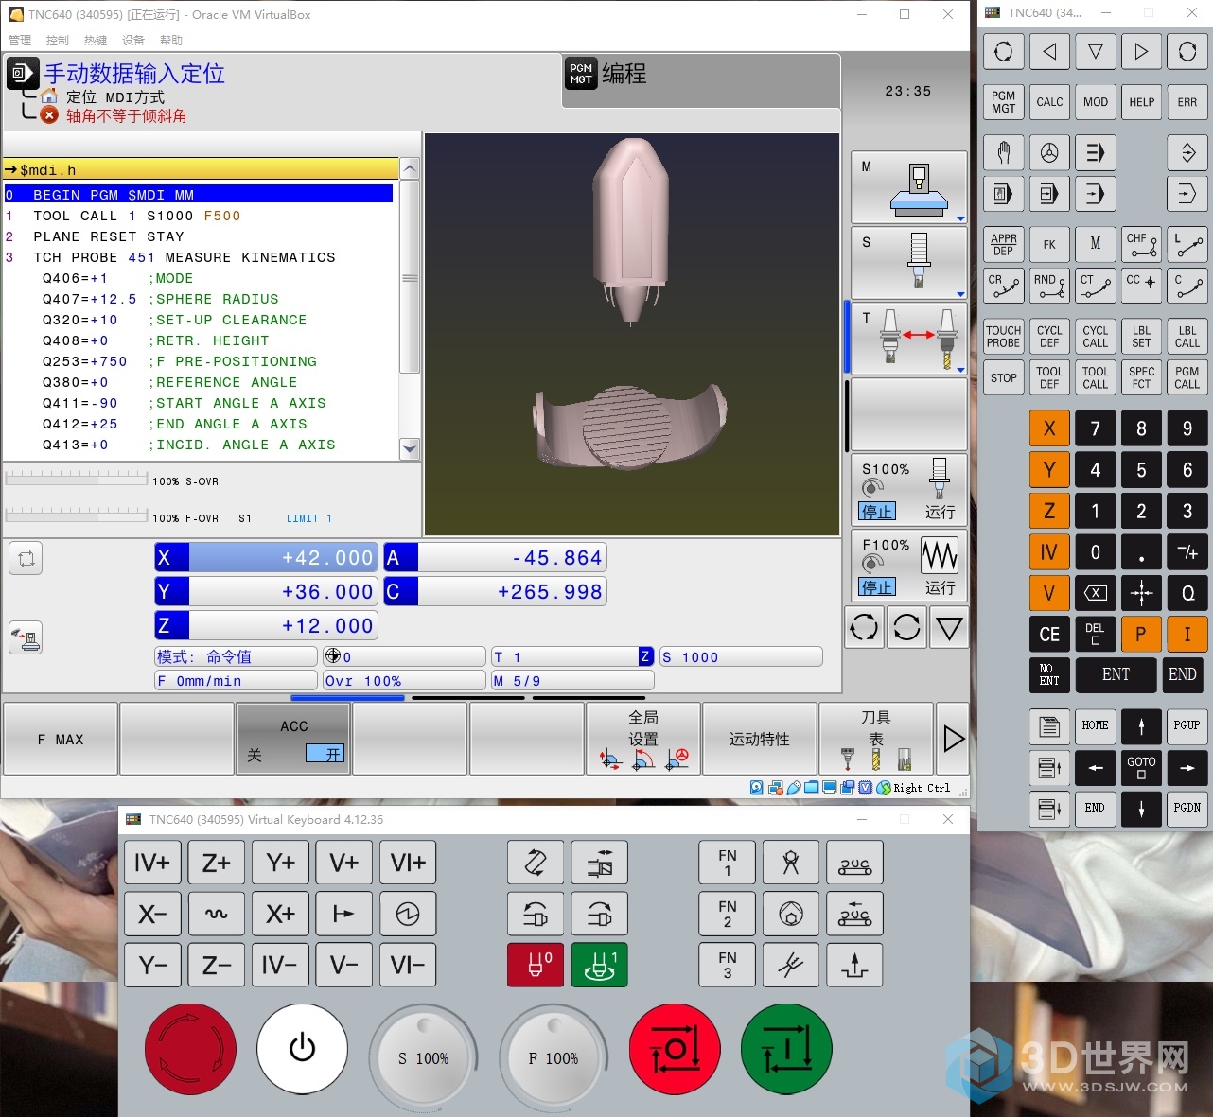Screen dimensions: 1213x1117
Task: Click the CT tangential circle key
Action: tap(1096, 286)
